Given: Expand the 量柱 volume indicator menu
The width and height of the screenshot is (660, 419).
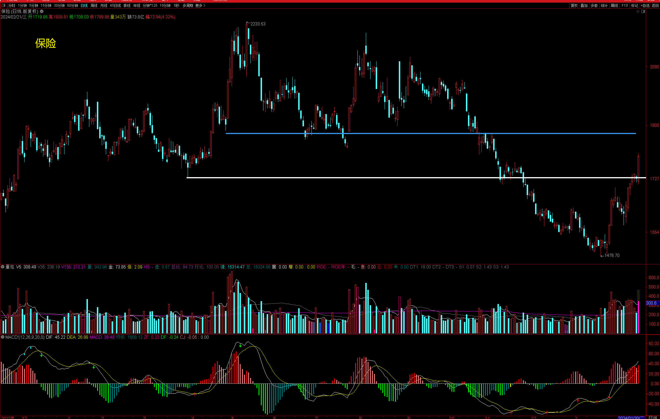Looking at the screenshot, I should 3,267.
